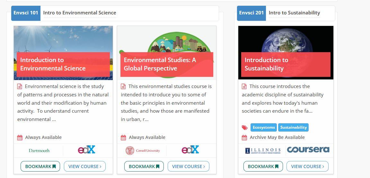Screen dimensions: 370x178
Task: Click the Dartmouth logo on first course card
Action: [x=39, y=150]
